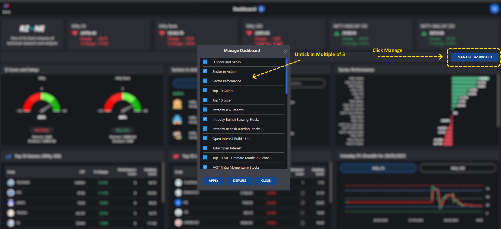Click the CLOSE button in dialog
The height and width of the screenshot is (229, 501).
tap(266, 181)
